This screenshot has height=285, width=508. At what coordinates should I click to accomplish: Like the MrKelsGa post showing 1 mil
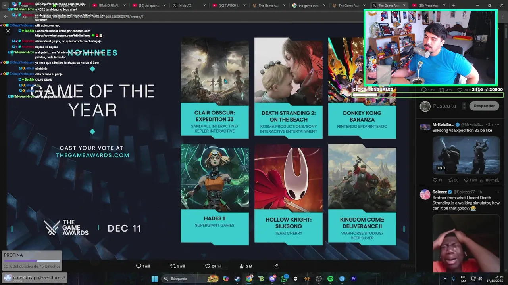[x=470, y=180]
